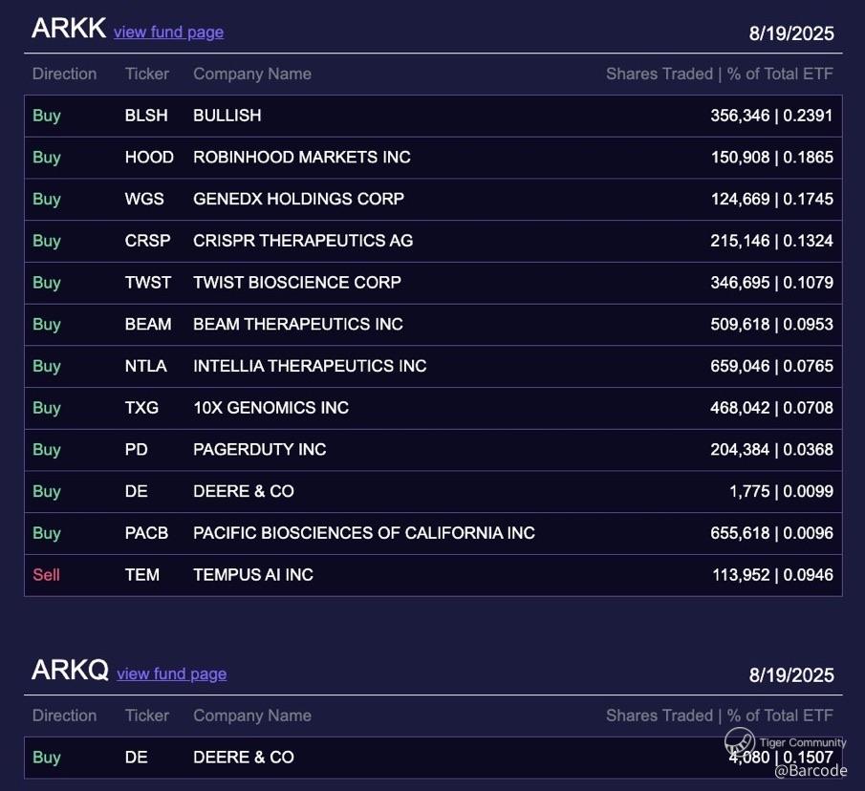The height and width of the screenshot is (791, 865).
Task: Click the CRISPR THERAPEUTICS AG row name
Action: (303, 241)
